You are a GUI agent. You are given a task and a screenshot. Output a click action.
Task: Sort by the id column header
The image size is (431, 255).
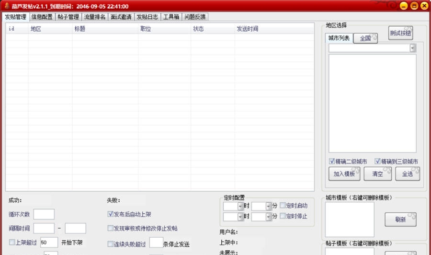tap(17, 29)
